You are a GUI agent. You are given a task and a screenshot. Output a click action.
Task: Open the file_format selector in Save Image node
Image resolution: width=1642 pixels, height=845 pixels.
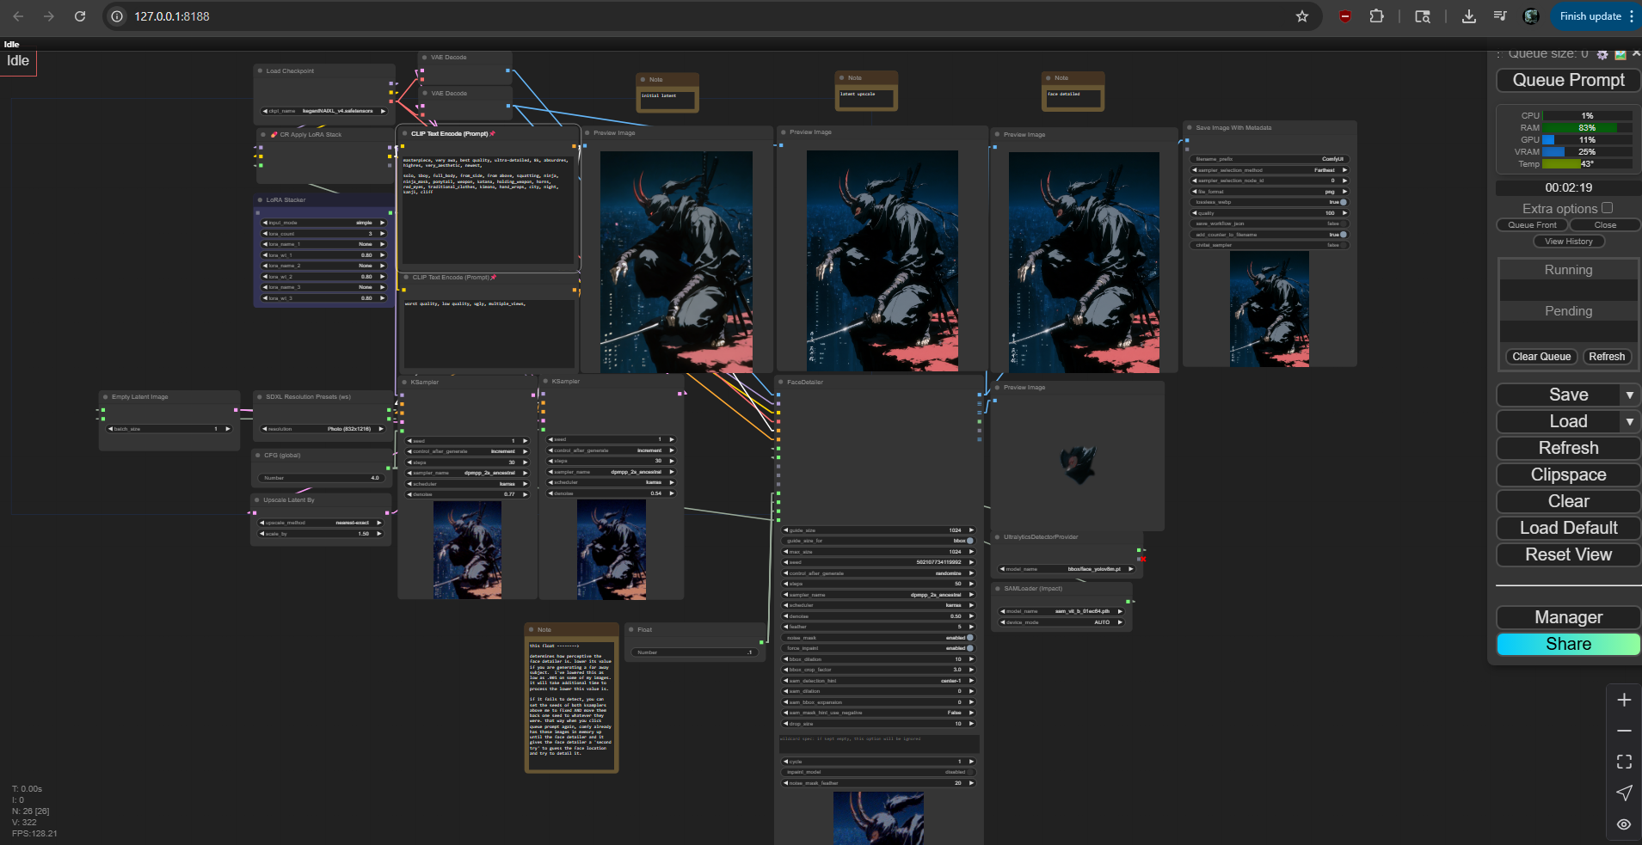click(1269, 192)
